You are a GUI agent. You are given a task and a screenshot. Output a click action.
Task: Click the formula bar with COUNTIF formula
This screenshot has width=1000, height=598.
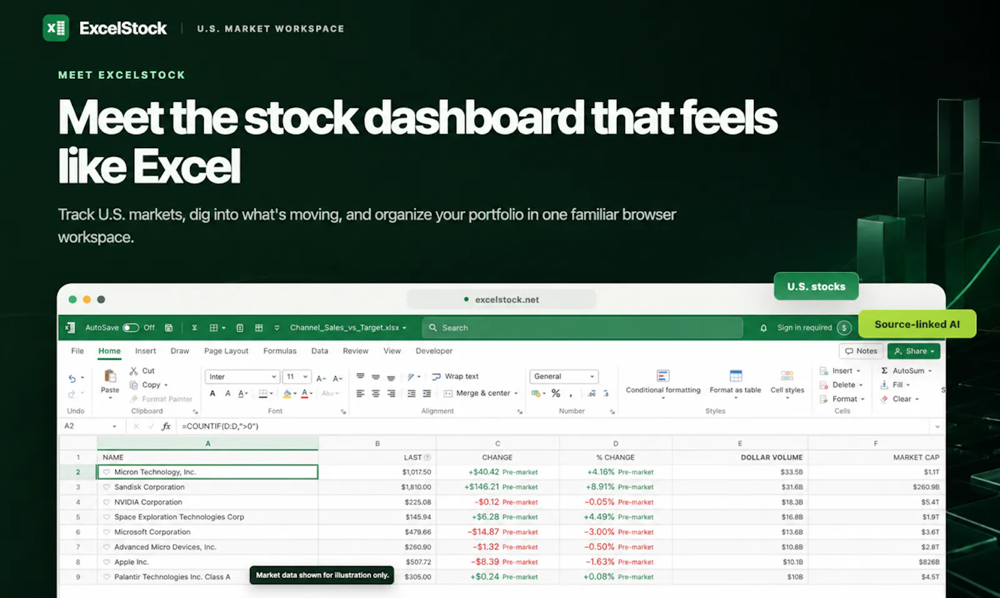553,426
